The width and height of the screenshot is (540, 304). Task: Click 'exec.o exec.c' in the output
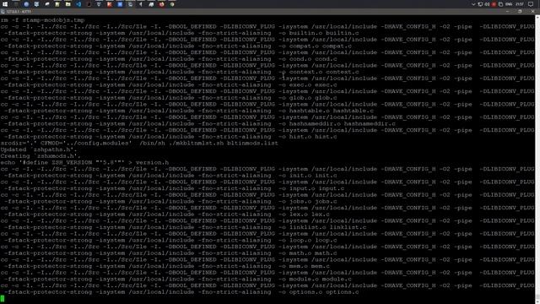point(313,84)
